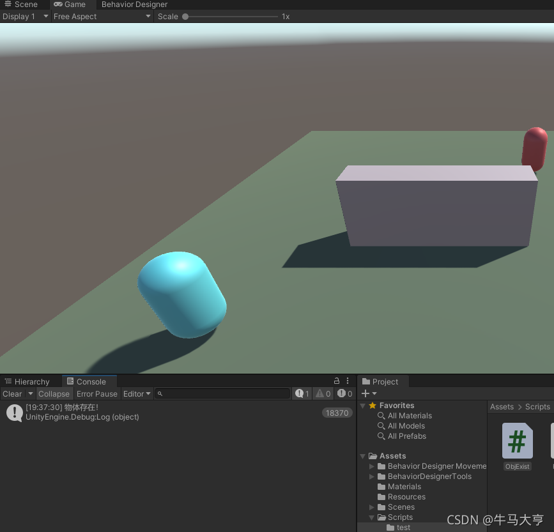Switch to the Hierarchy tab
The height and width of the screenshot is (532, 554).
(x=27, y=382)
